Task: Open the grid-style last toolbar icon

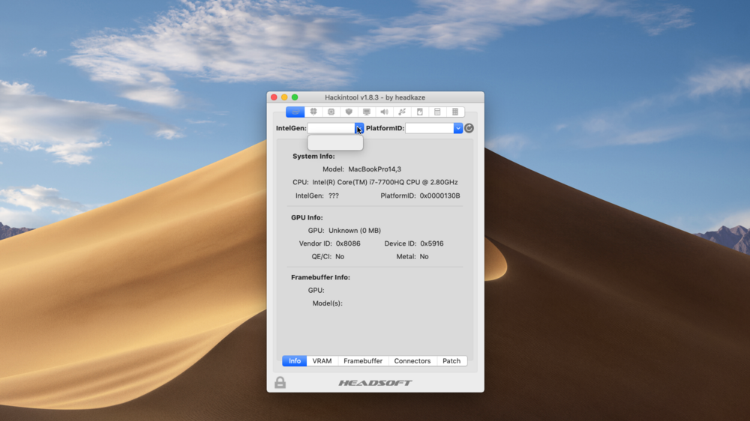Action: [x=455, y=112]
